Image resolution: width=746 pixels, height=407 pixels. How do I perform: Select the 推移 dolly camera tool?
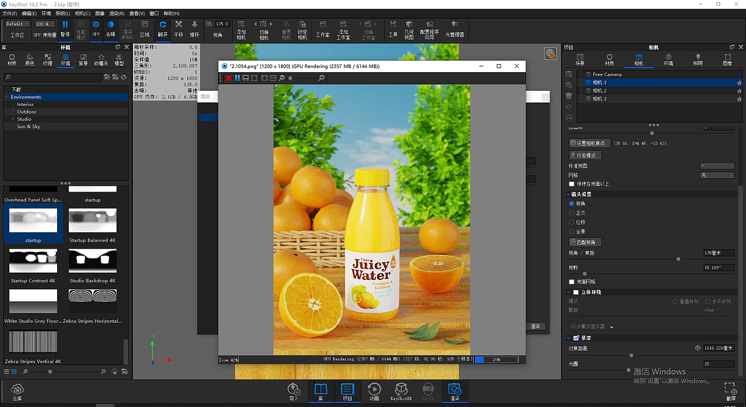point(194,28)
